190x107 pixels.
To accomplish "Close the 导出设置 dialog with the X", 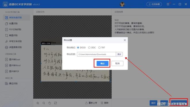I will tap(125, 40).
